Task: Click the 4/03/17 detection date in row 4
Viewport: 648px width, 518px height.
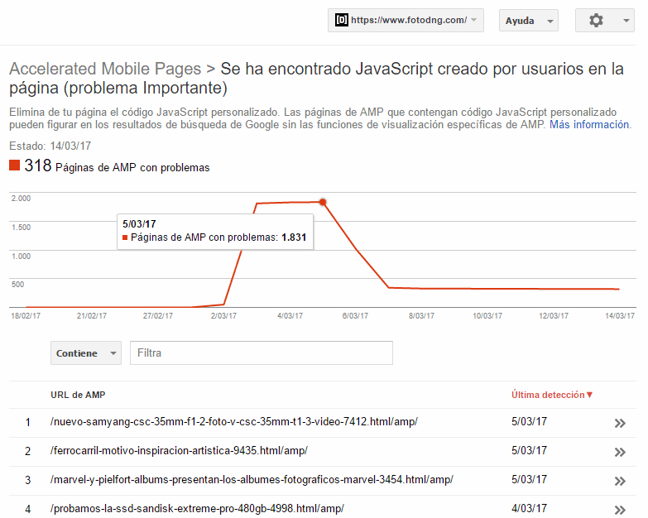Action: coord(529,509)
